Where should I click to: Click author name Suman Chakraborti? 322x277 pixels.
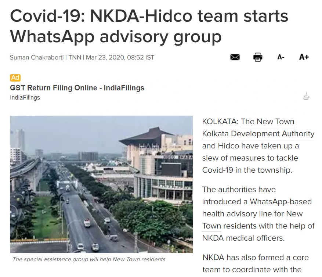(x=36, y=57)
